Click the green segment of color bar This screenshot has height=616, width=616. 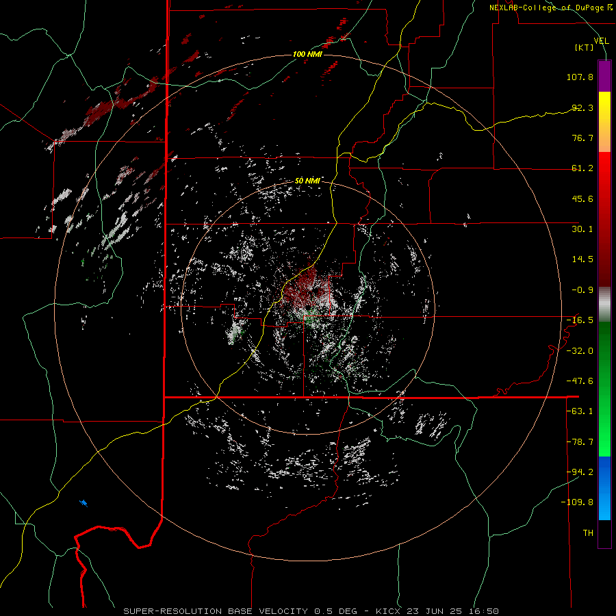click(x=604, y=389)
